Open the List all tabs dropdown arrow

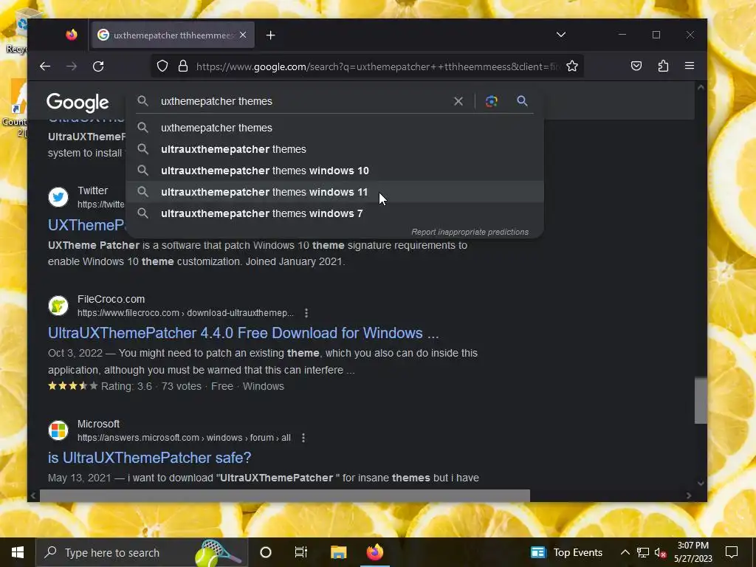tap(561, 35)
